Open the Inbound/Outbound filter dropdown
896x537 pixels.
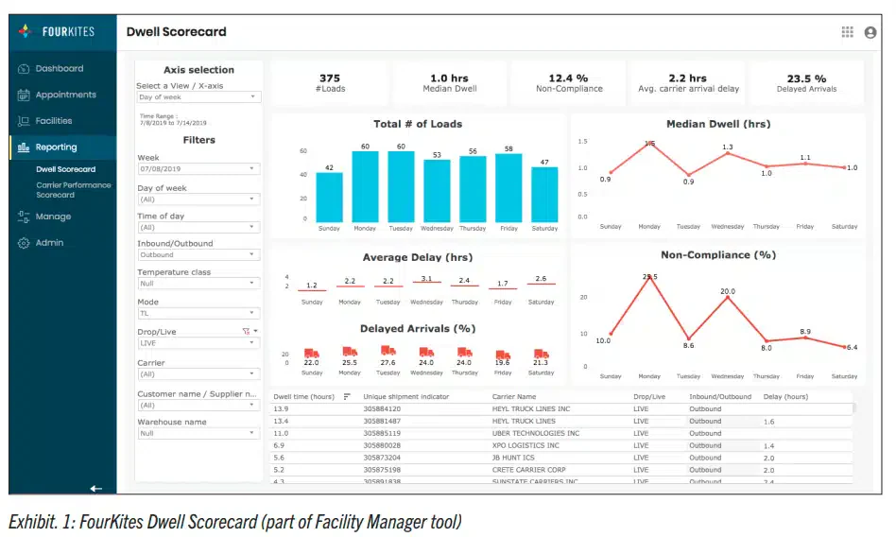pos(198,254)
